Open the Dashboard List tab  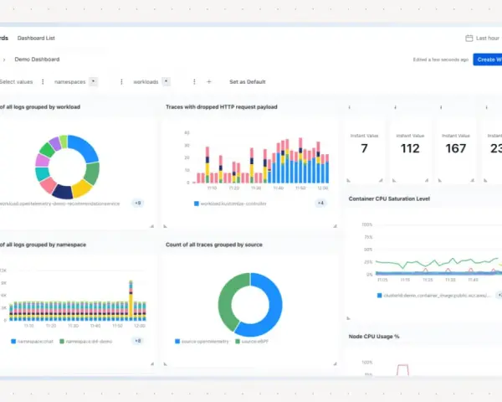(x=36, y=39)
